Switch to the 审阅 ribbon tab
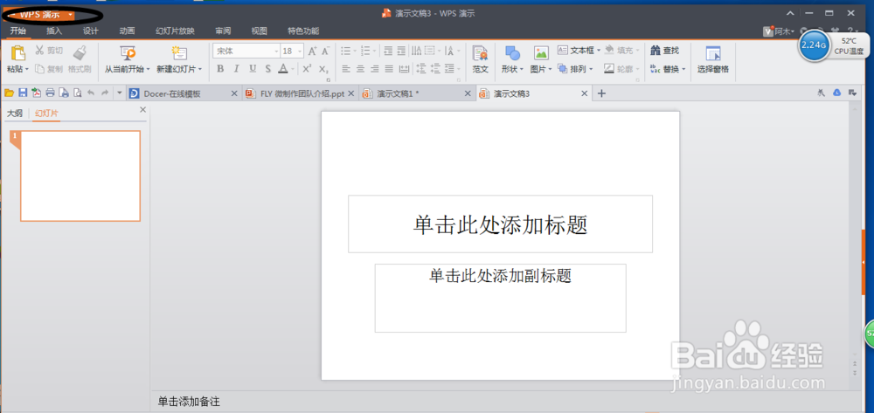 point(223,31)
